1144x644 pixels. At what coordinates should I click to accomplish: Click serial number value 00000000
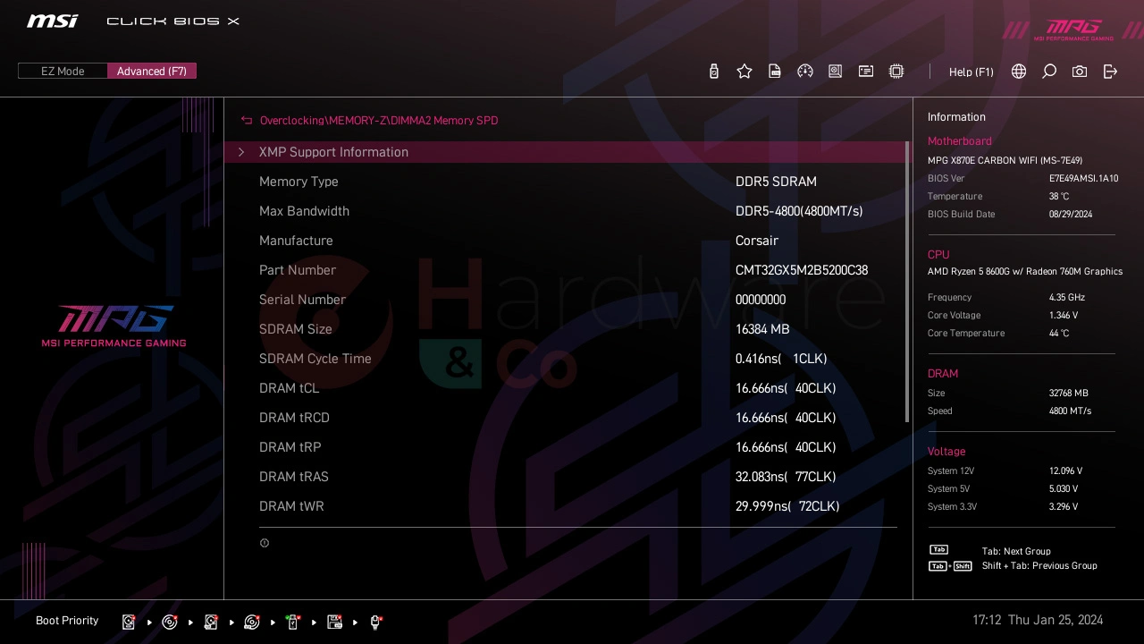tap(761, 300)
